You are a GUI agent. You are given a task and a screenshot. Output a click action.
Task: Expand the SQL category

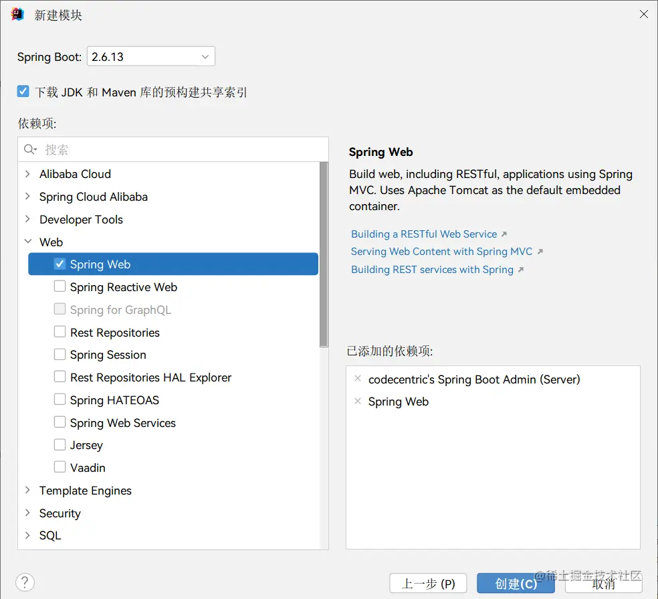[x=27, y=535]
